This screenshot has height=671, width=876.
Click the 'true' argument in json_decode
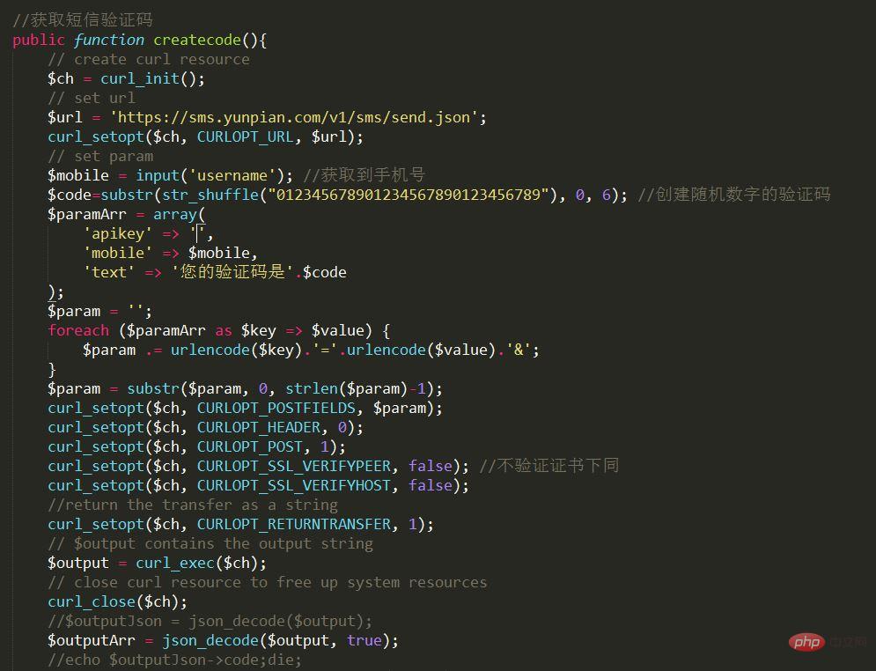[x=364, y=640]
